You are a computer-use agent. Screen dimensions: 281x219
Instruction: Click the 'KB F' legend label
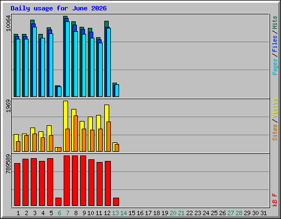274,200
